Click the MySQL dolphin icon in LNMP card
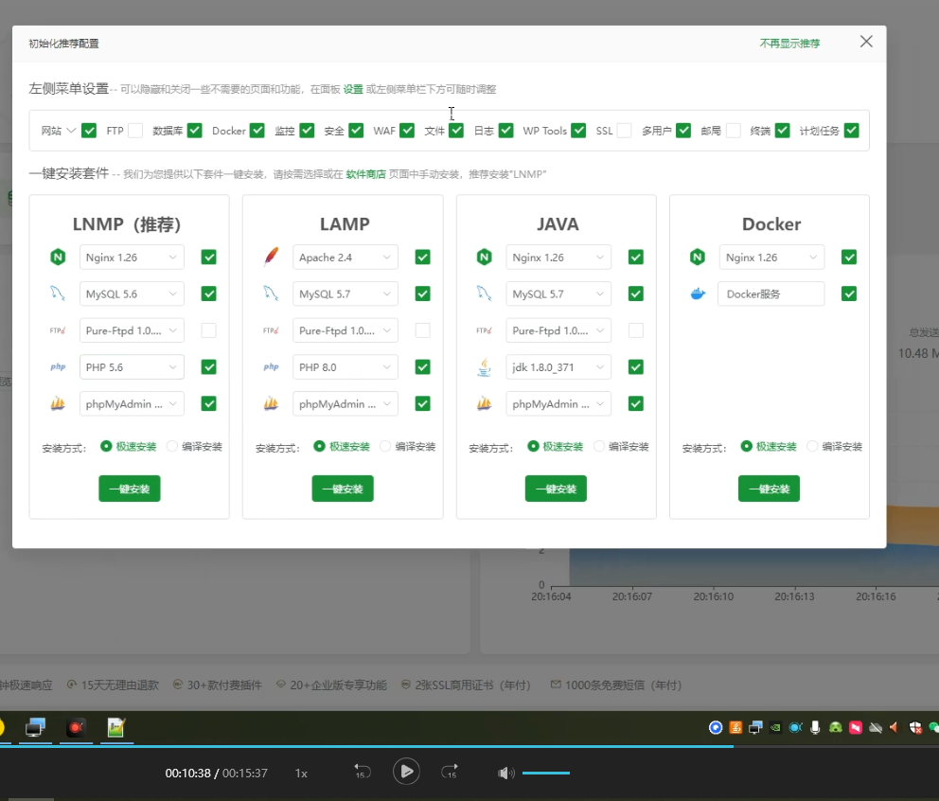The height and width of the screenshot is (801, 939). (x=58, y=294)
